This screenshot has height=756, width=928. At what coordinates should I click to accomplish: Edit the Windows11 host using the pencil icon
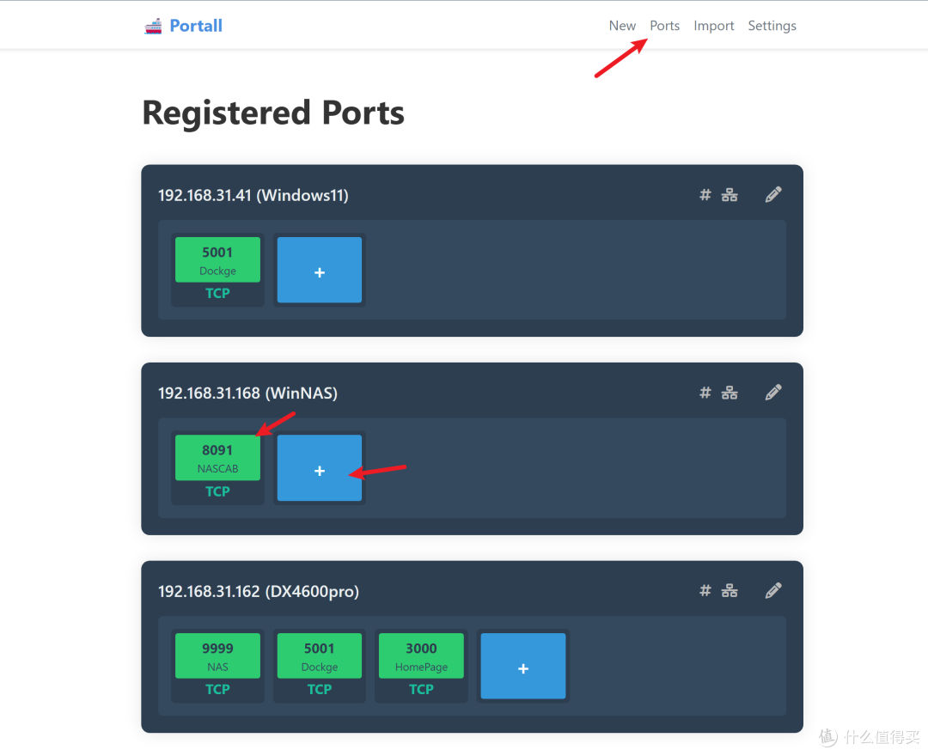[x=772, y=194]
